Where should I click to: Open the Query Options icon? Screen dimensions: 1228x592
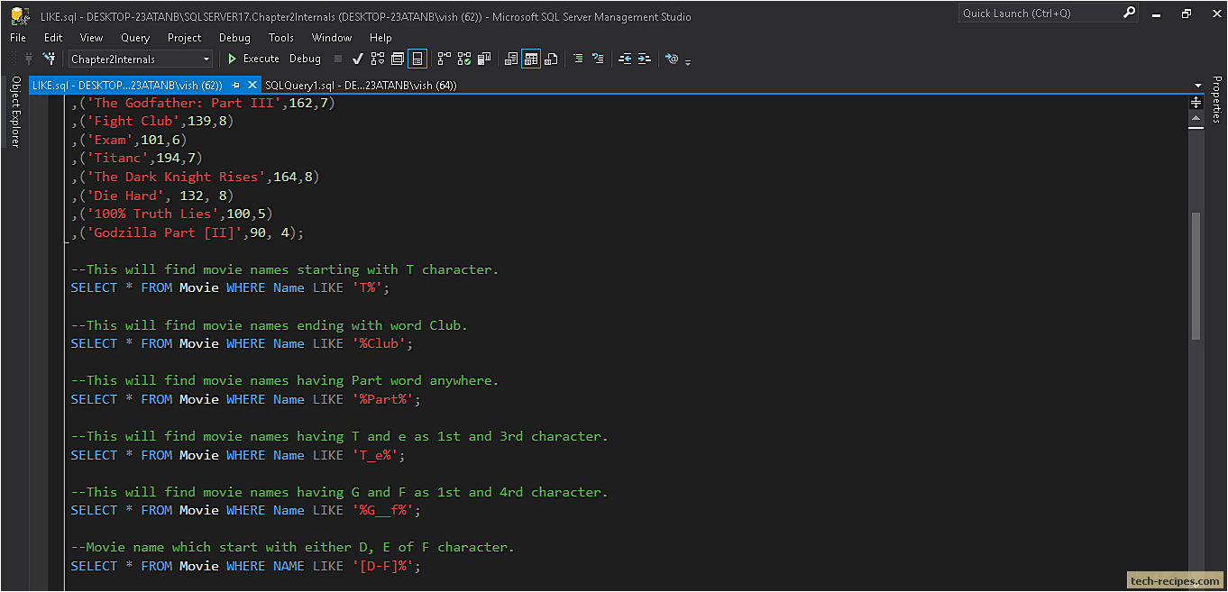398,59
